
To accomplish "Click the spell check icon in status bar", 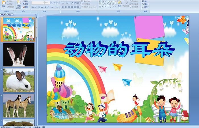I will coord(30,127).
